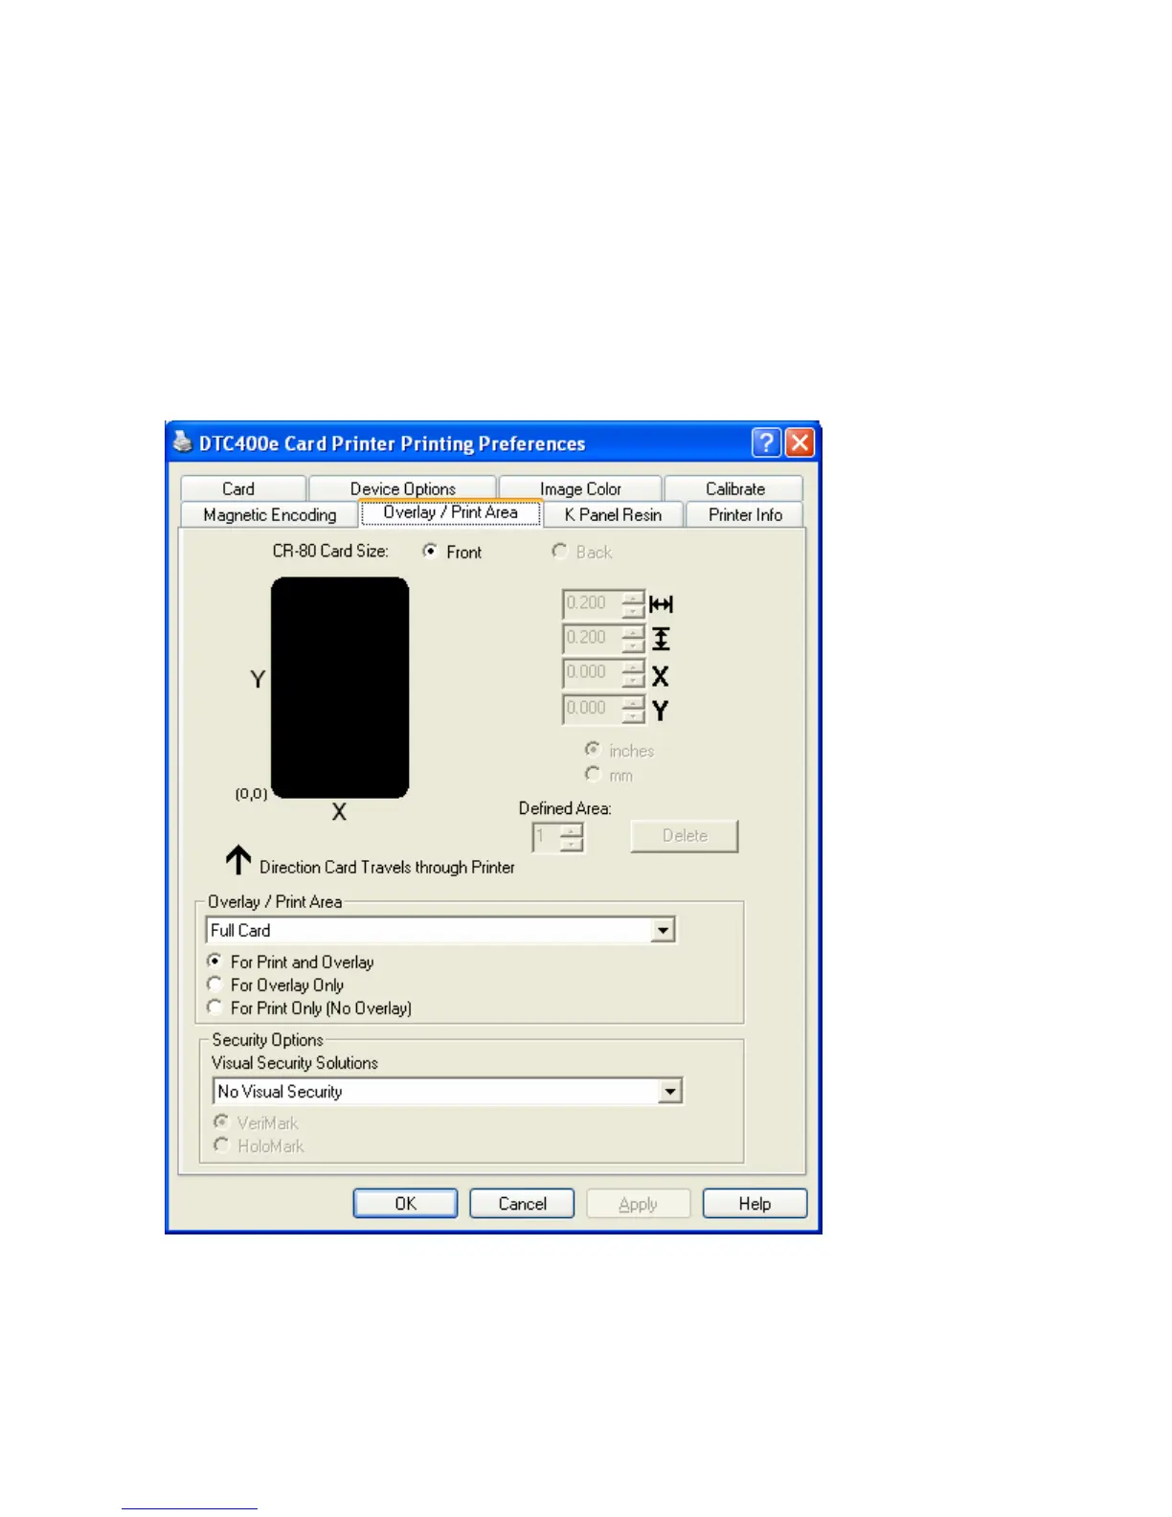
Task: Click the width value field 0.200
Action: click(592, 603)
